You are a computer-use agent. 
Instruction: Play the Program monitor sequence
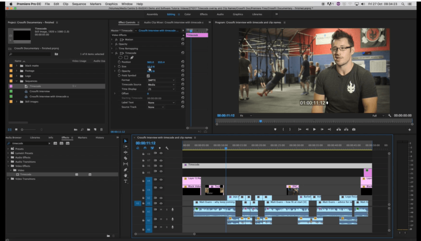click(x=315, y=129)
